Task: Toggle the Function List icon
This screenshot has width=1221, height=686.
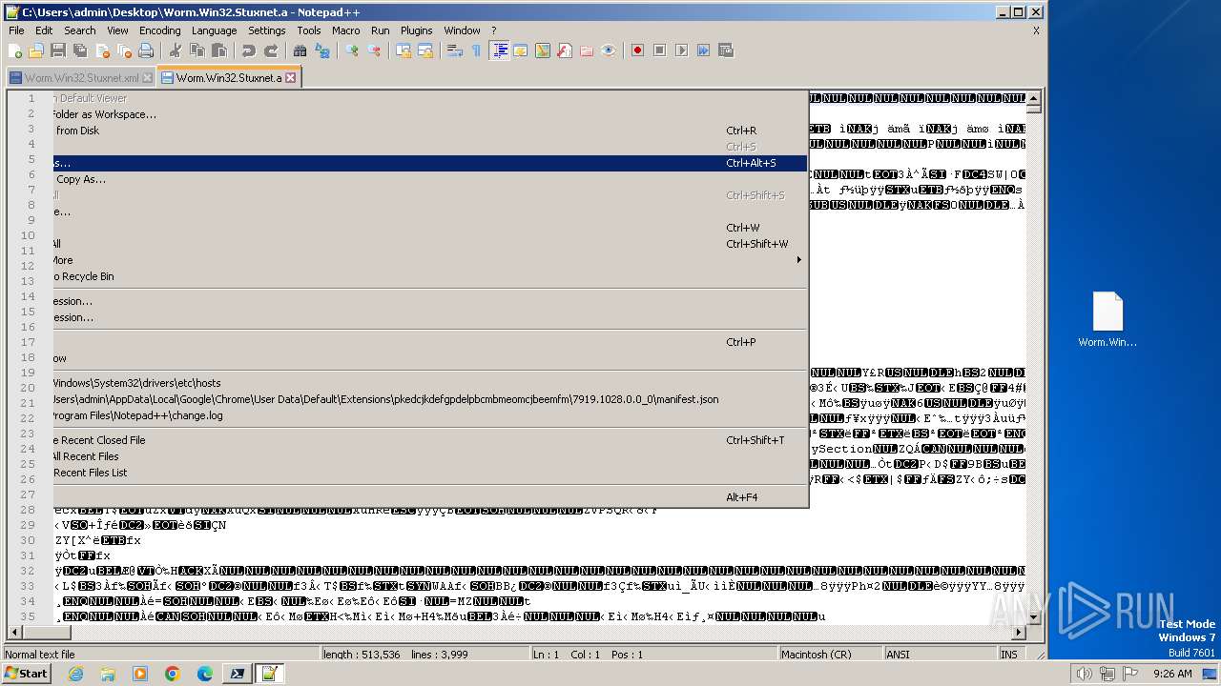Action: [565, 50]
